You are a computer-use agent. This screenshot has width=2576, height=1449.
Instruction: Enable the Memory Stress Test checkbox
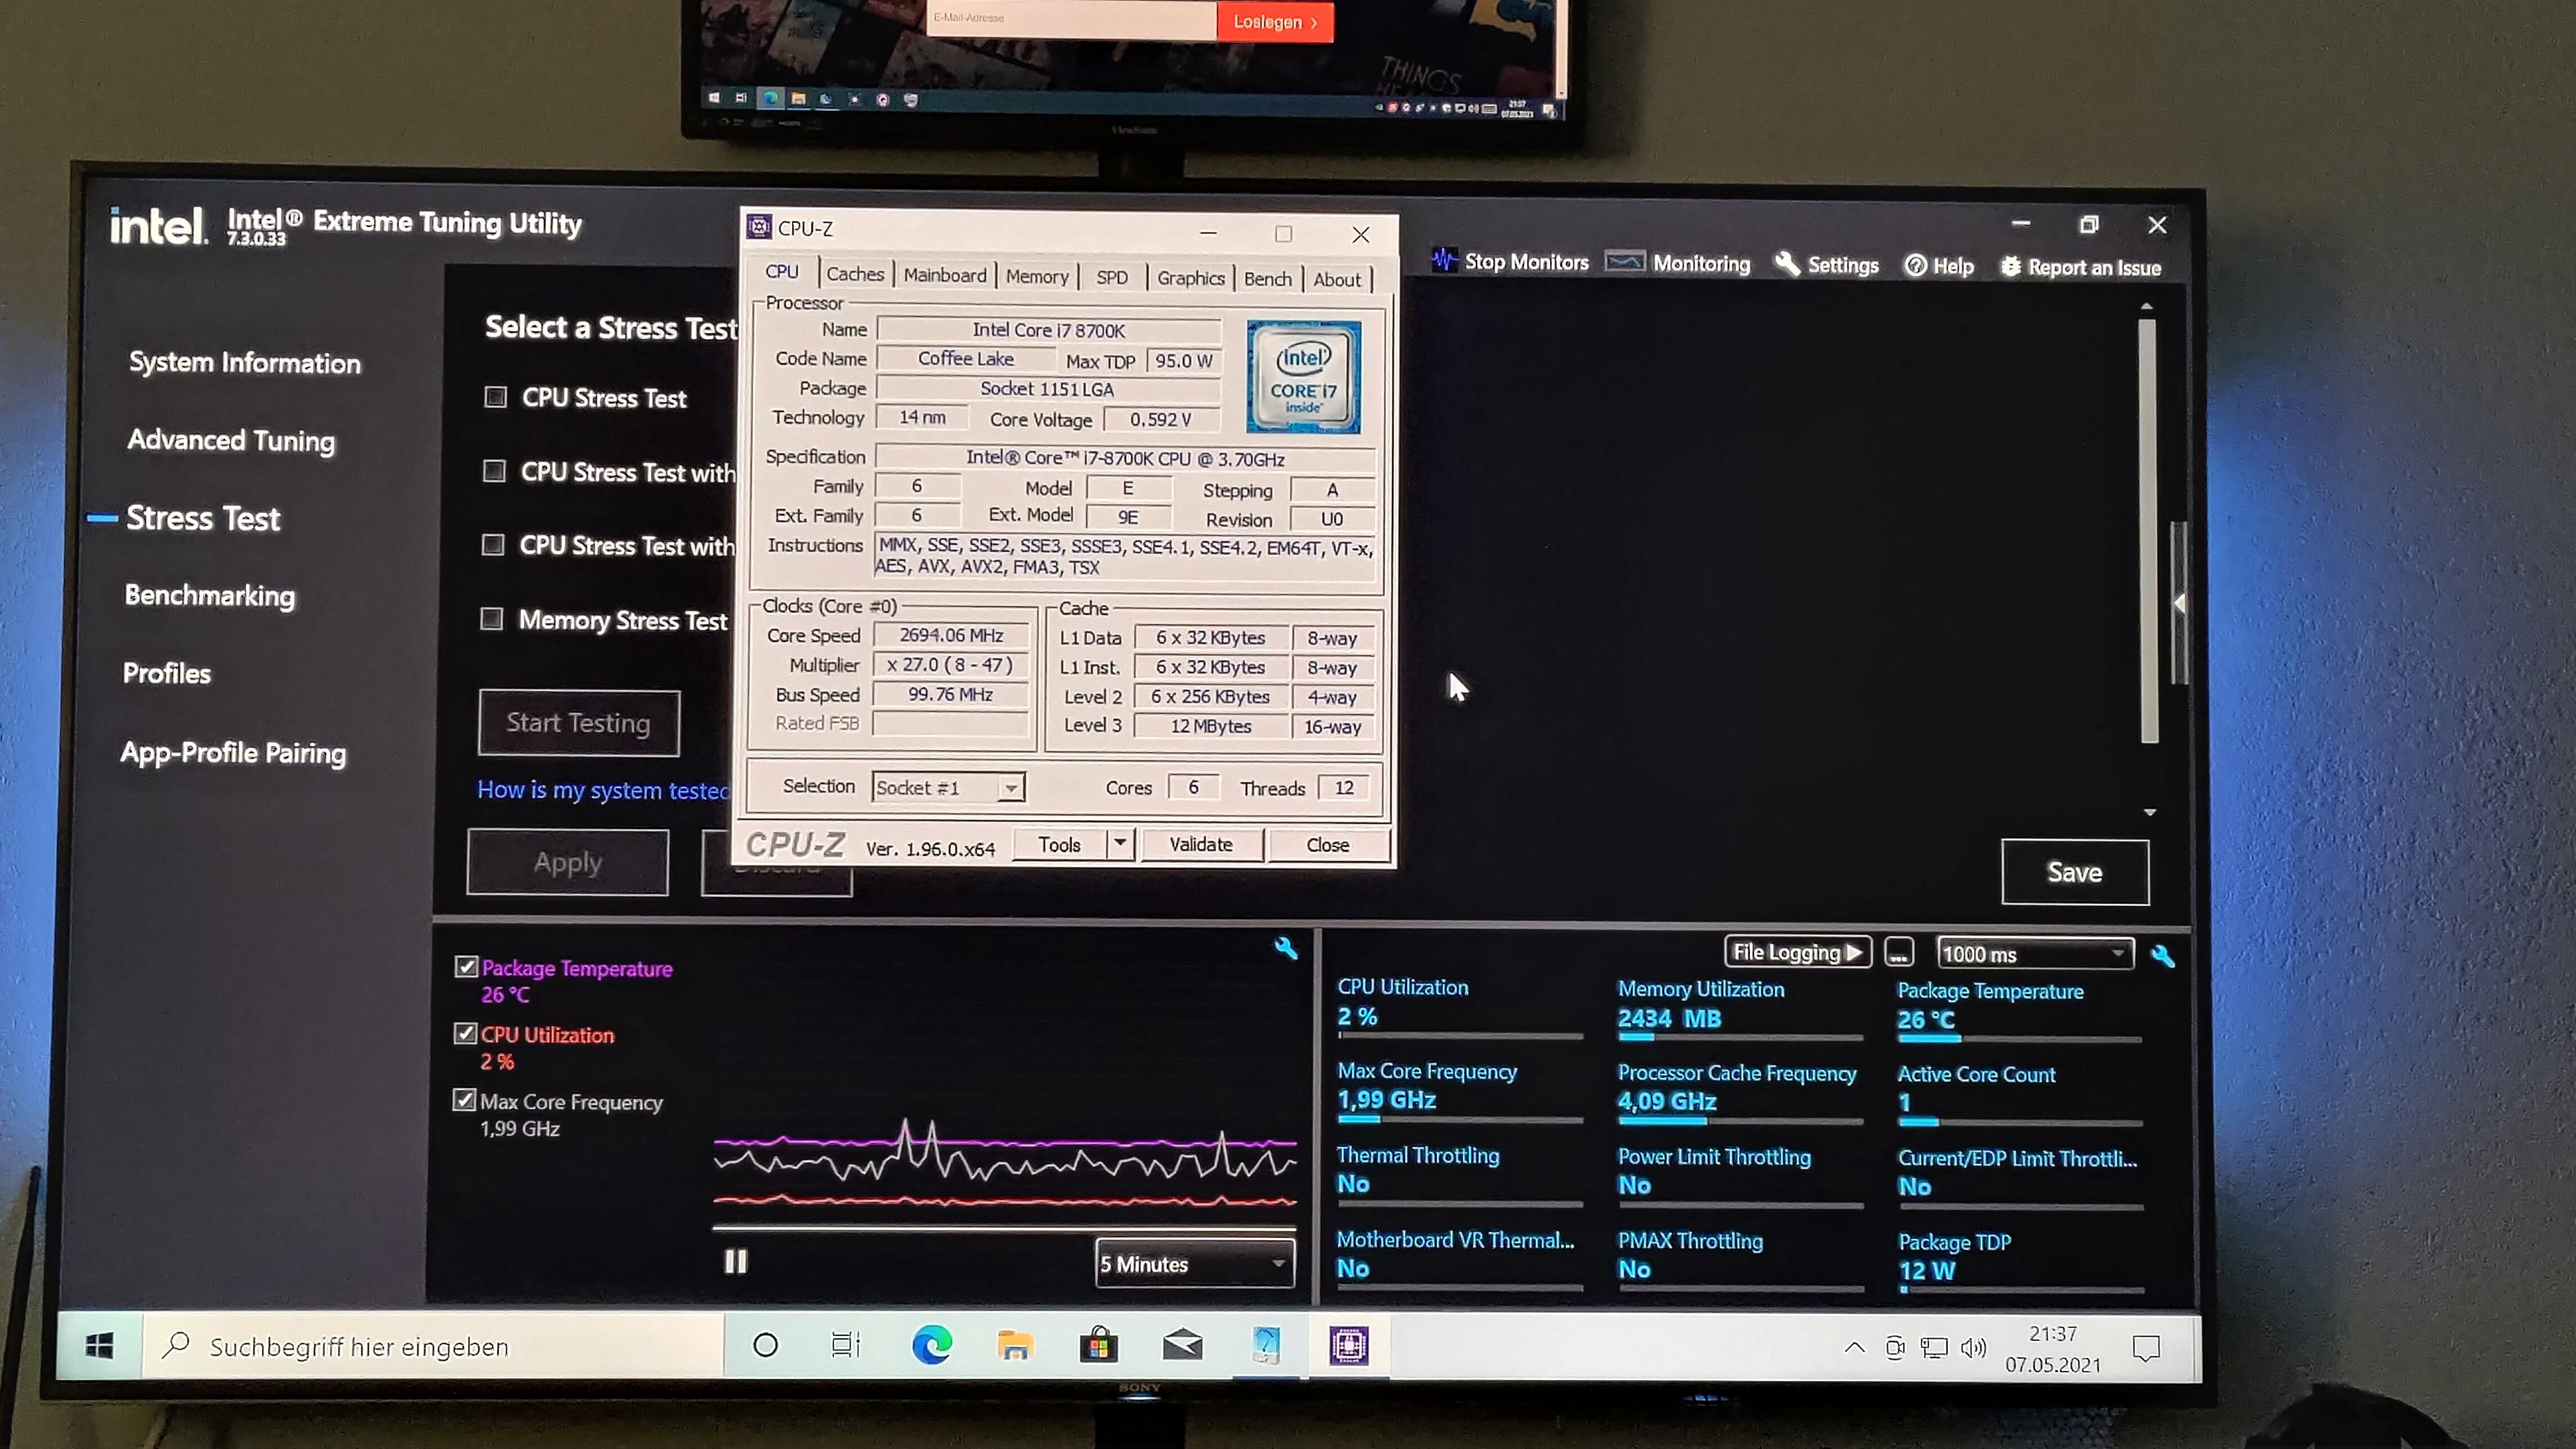click(x=491, y=619)
